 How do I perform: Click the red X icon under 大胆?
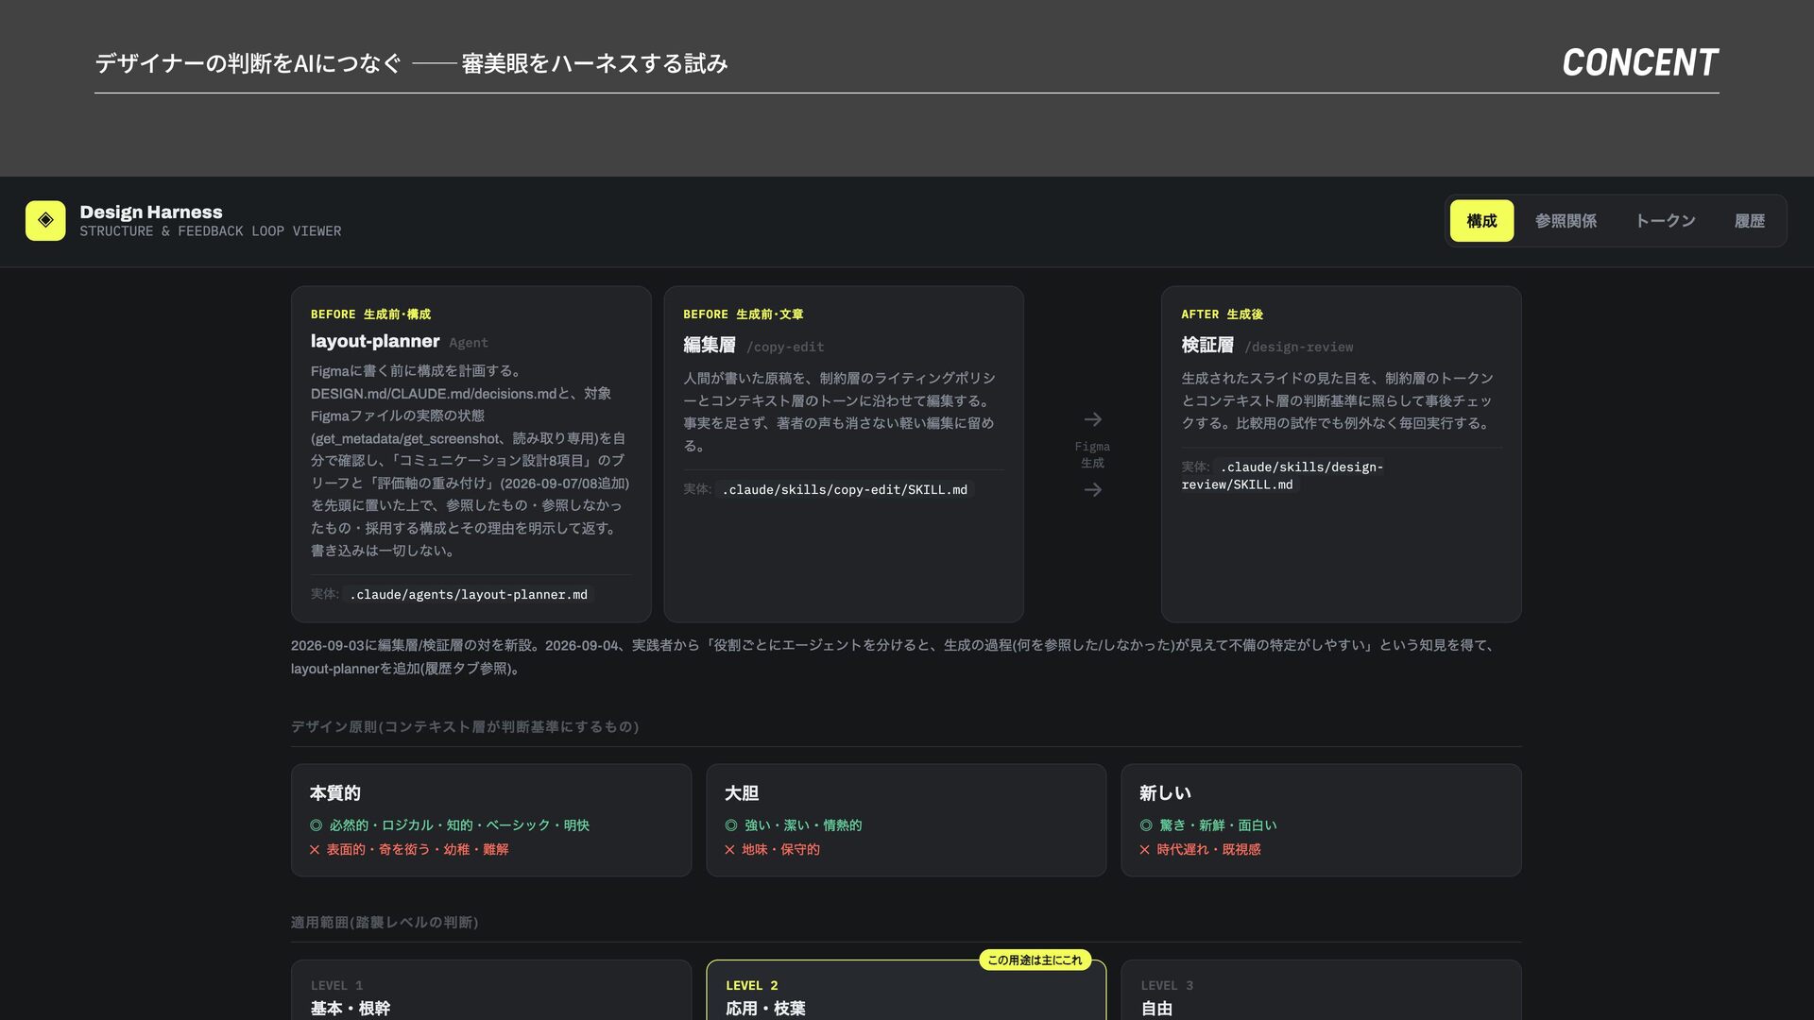(729, 850)
